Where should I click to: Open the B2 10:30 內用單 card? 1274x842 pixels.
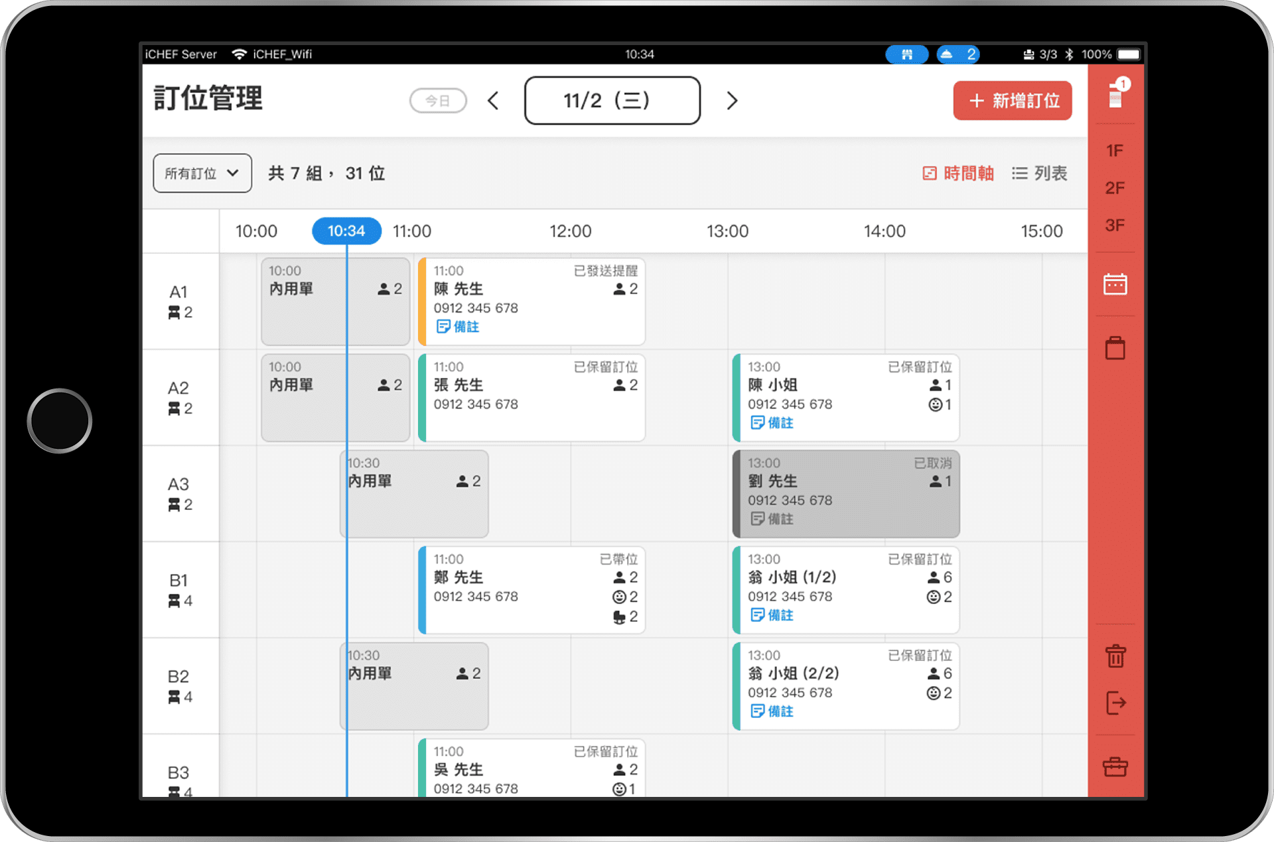pos(414,686)
